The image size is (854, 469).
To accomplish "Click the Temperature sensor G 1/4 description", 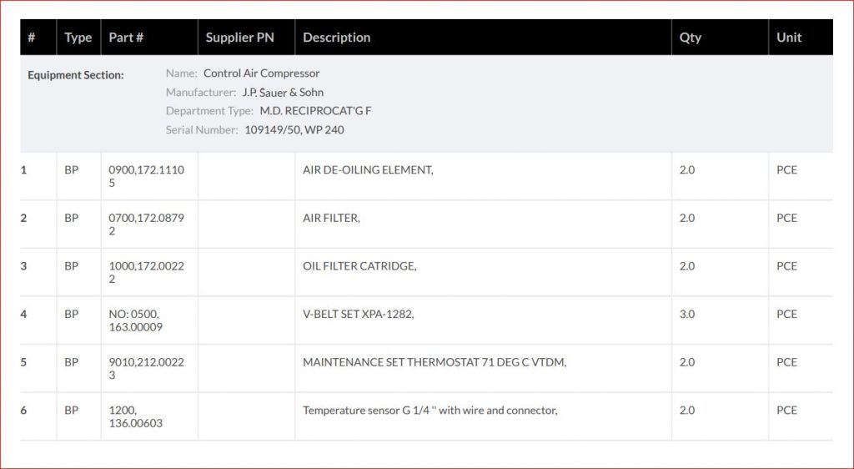I will point(430,411).
